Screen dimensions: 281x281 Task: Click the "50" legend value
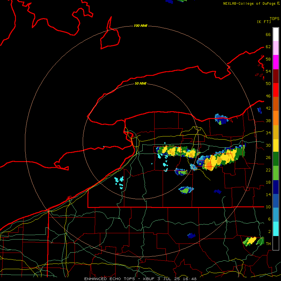pos(268,84)
